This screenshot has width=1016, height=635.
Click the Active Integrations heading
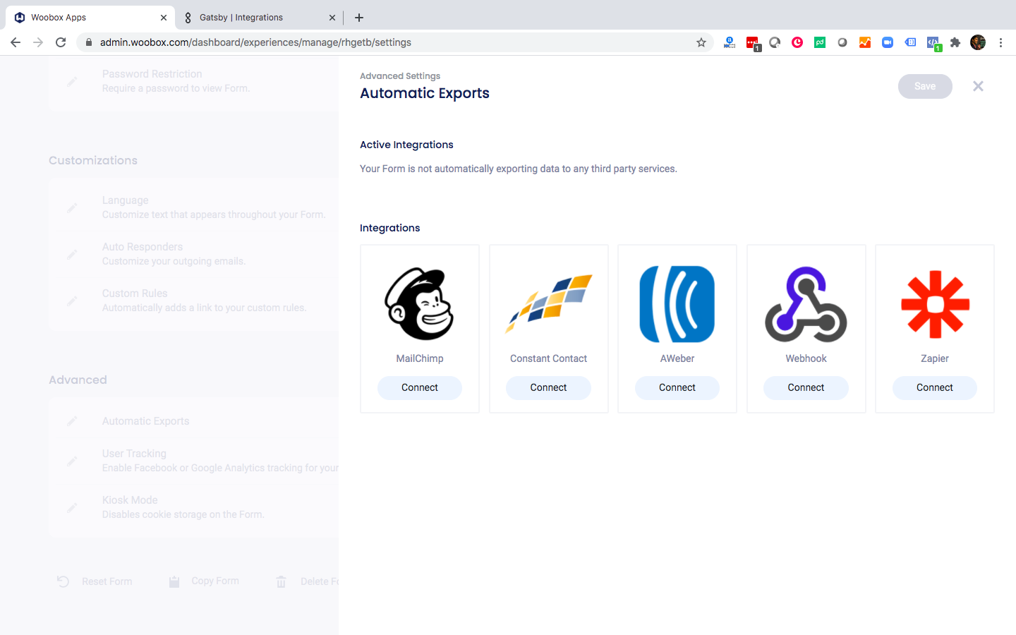coord(406,145)
